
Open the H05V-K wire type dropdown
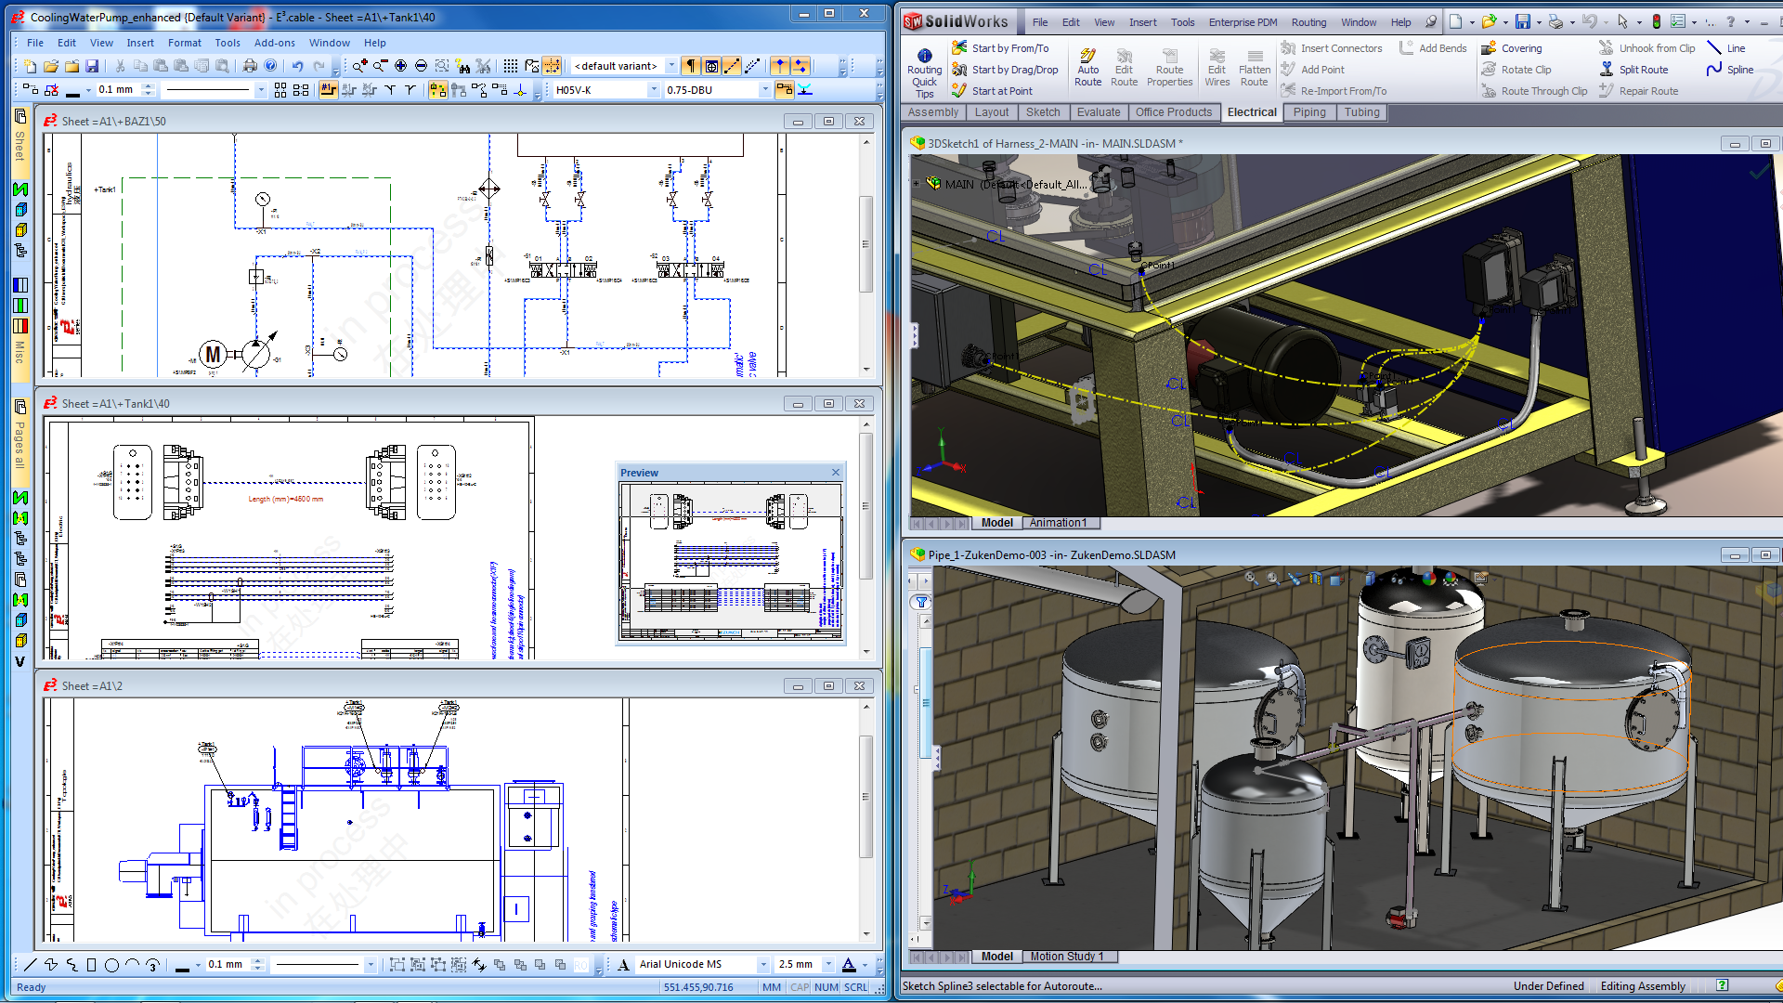tap(653, 89)
